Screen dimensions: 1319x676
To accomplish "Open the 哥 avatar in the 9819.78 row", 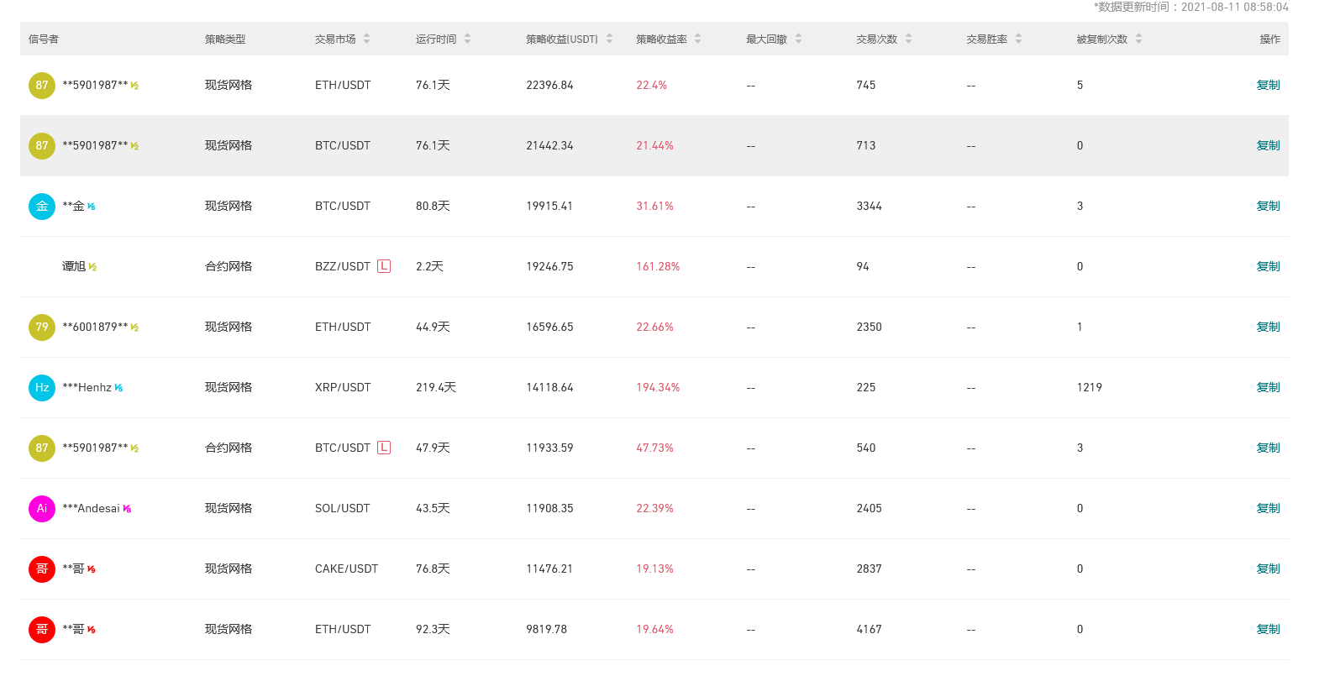I will (42, 630).
